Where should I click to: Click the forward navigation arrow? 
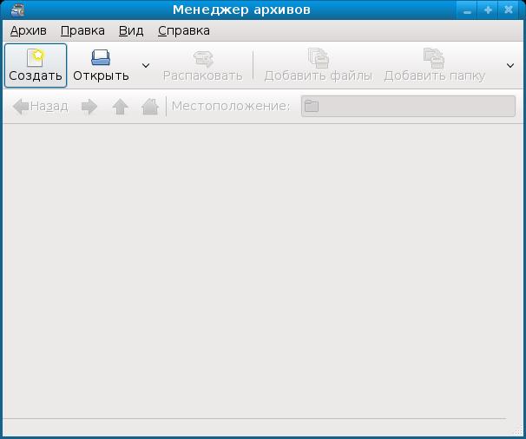pos(89,107)
